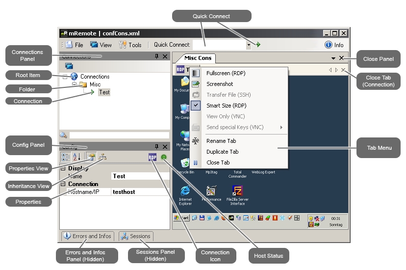Image resolution: width=406 pixels, height=270 pixels.
Task: Click the Name value 'Test' in Config
Action: click(x=140, y=176)
